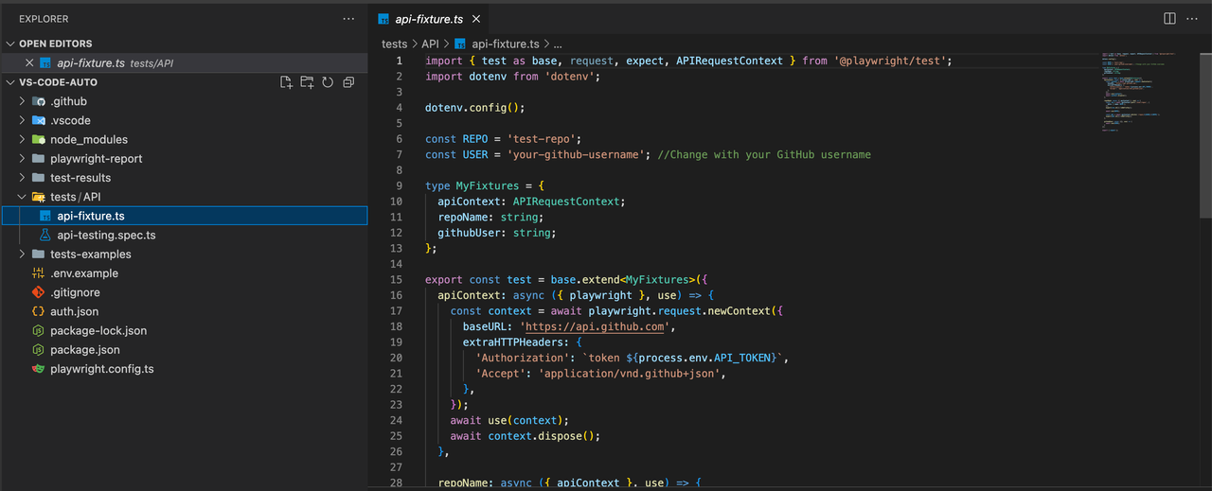Open Explorer views and more actions menu

pyautogui.click(x=348, y=19)
